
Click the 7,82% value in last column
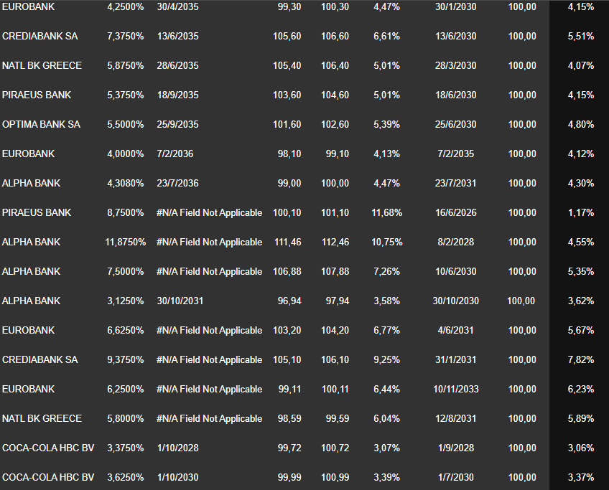(x=580, y=360)
